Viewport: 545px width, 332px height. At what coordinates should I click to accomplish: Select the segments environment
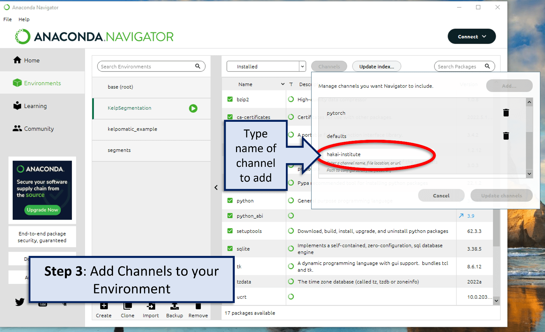[151, 150]
